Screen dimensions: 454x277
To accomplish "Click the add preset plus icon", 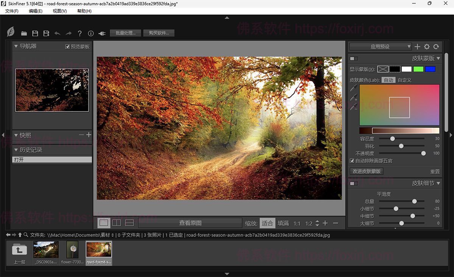I will (417, 47).
